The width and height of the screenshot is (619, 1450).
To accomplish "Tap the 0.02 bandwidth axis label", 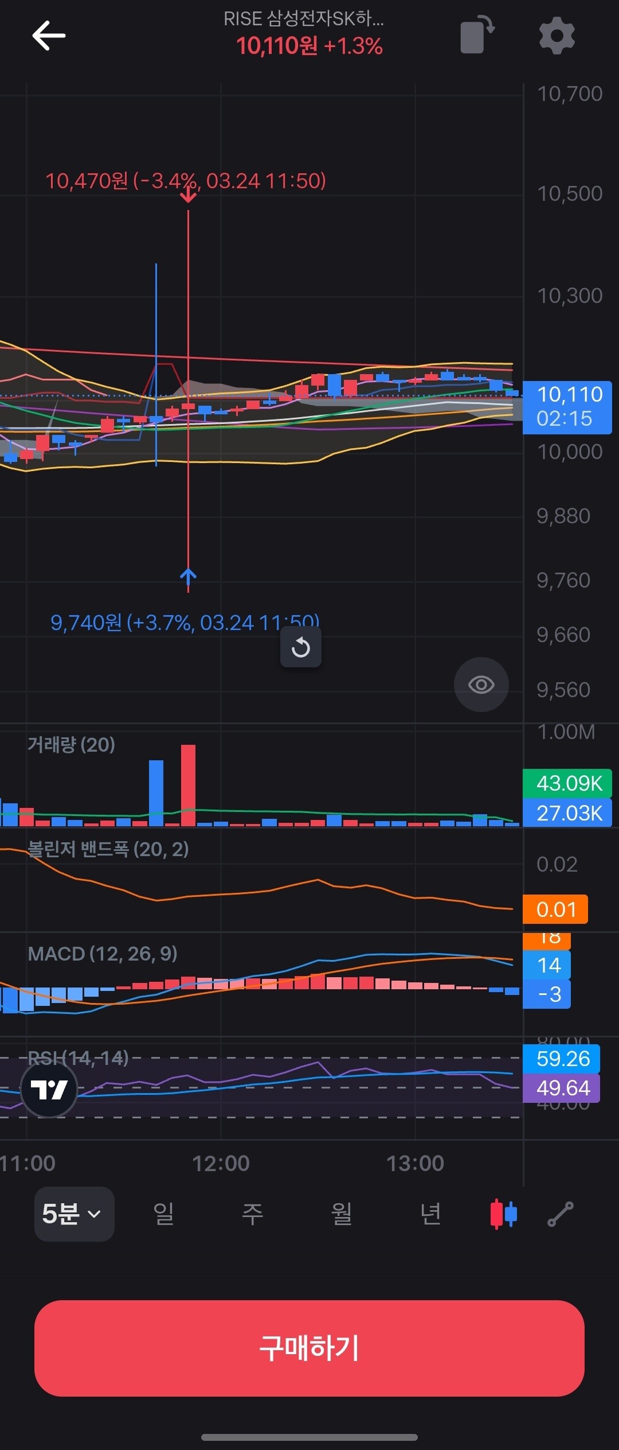I will point(557,865).
